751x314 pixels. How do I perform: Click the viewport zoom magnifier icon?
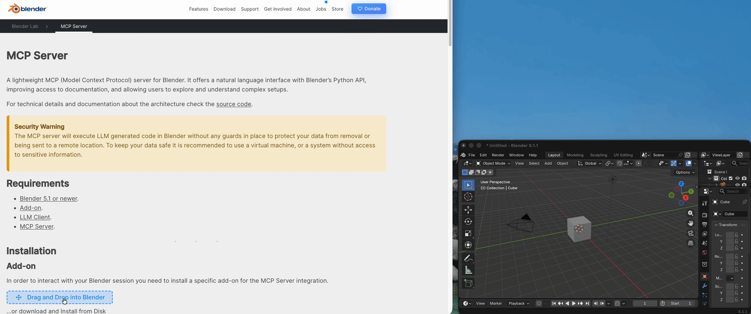(x=691, y=213)
